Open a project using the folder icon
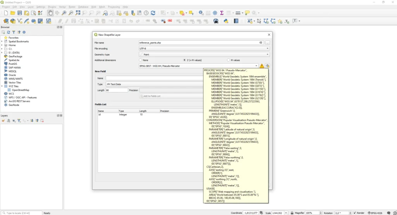The width and height of the screenshot is (397, 215). coord(13,13)
